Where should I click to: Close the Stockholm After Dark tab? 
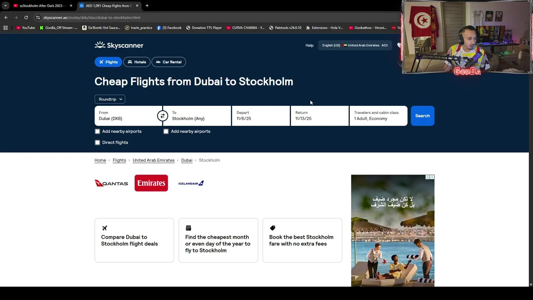(71, 6)
